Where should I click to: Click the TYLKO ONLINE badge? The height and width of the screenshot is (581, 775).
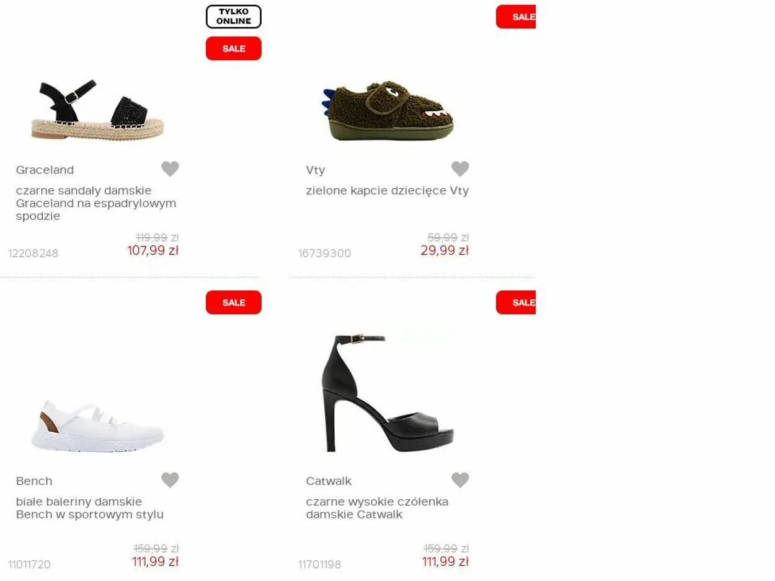click(x=234, y=17)
